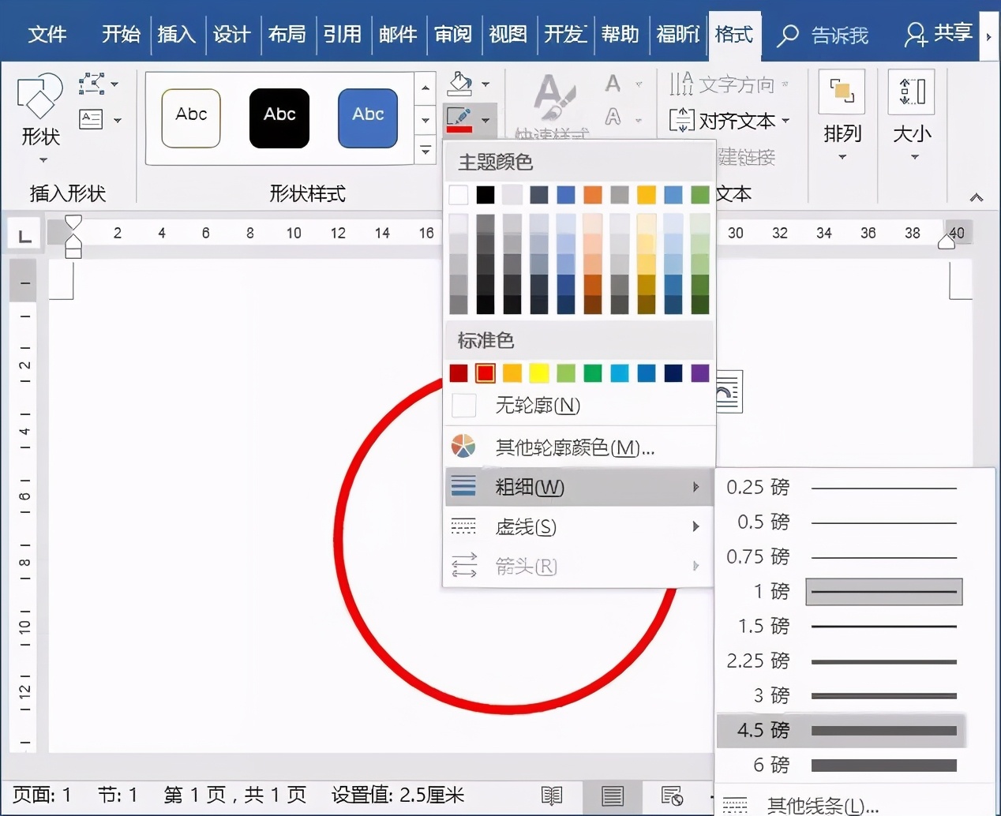Viewport: 1001px width, 816px height.
Task: Pick the orange theme color swatch
Action: point(593,195)
